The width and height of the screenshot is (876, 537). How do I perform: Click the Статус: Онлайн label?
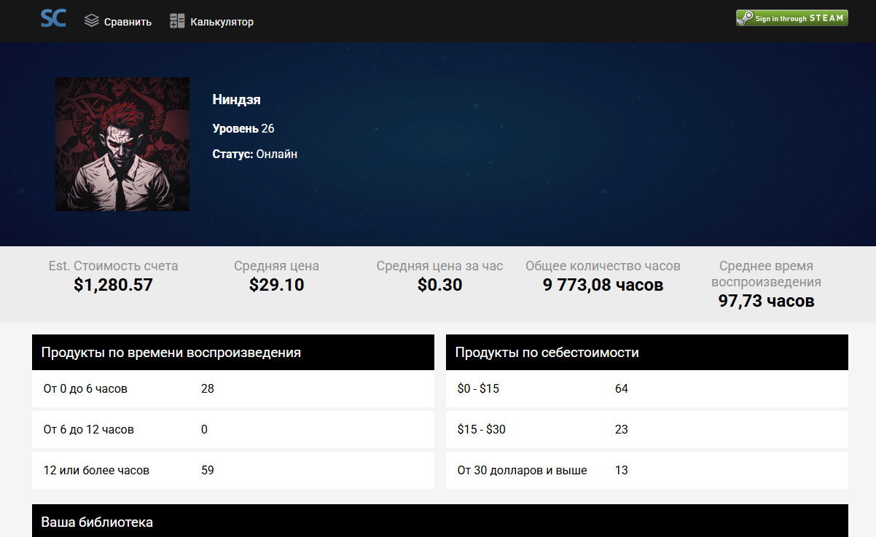[254, 154]
